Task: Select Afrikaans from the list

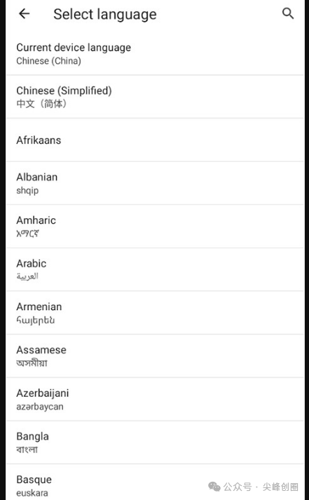Action: tap(155, 140)
